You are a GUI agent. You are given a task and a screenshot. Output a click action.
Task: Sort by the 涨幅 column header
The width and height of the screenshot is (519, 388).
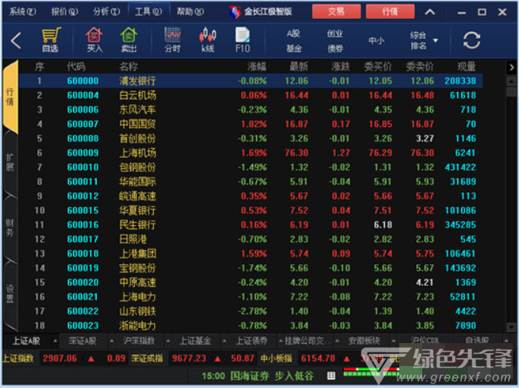257,67
